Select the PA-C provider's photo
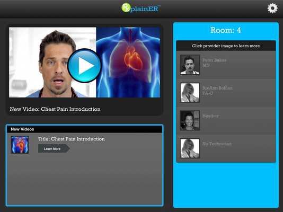Screen dimensions: 283x212 pyautogui.click(x=190, y=93)
